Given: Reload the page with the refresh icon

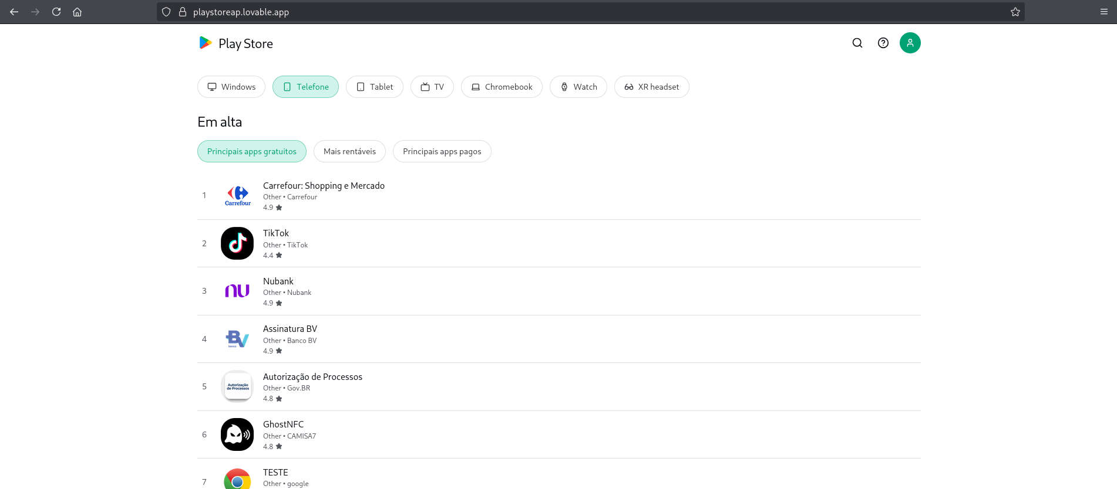Looking at the screenshot, I should (56, 12).
